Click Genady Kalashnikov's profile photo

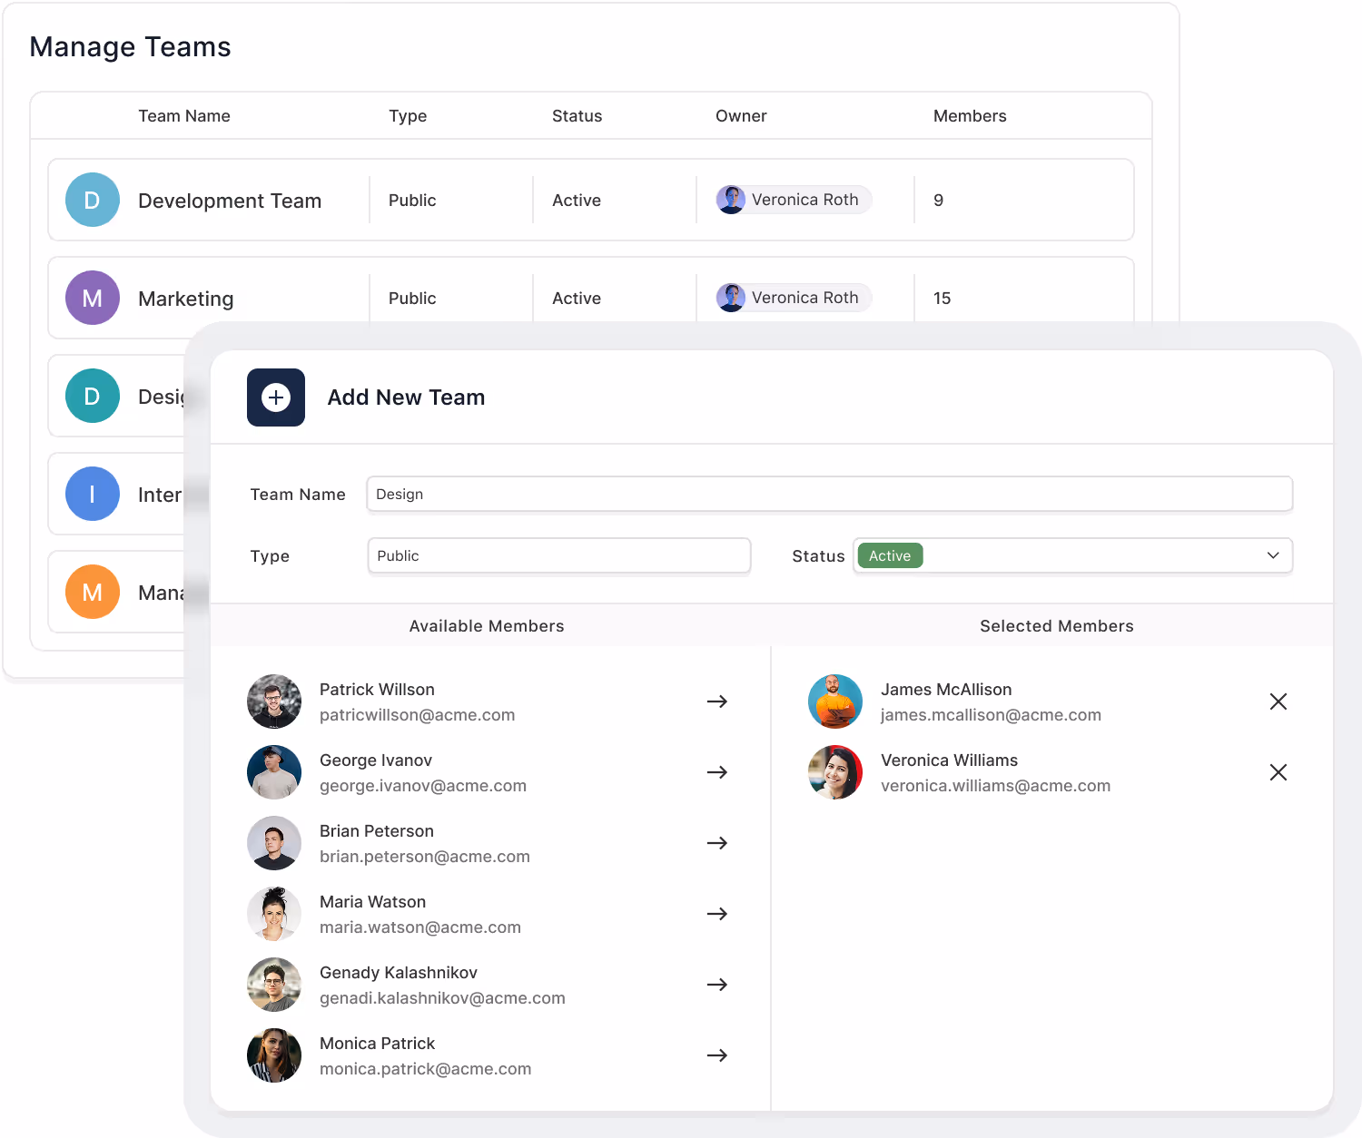point(274,985)
